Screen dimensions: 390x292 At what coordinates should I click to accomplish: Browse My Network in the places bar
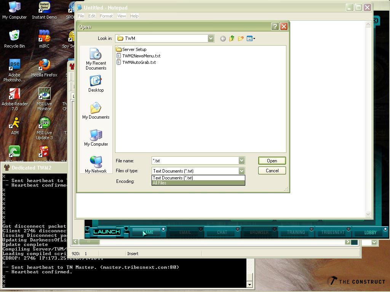point(96,165)
